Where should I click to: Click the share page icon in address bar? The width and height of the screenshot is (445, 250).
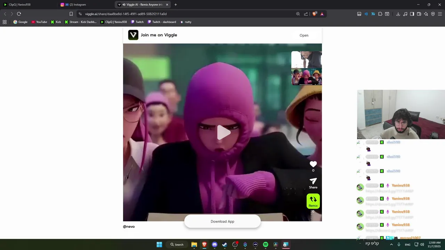pyautogui.click(x=306, y=14)
